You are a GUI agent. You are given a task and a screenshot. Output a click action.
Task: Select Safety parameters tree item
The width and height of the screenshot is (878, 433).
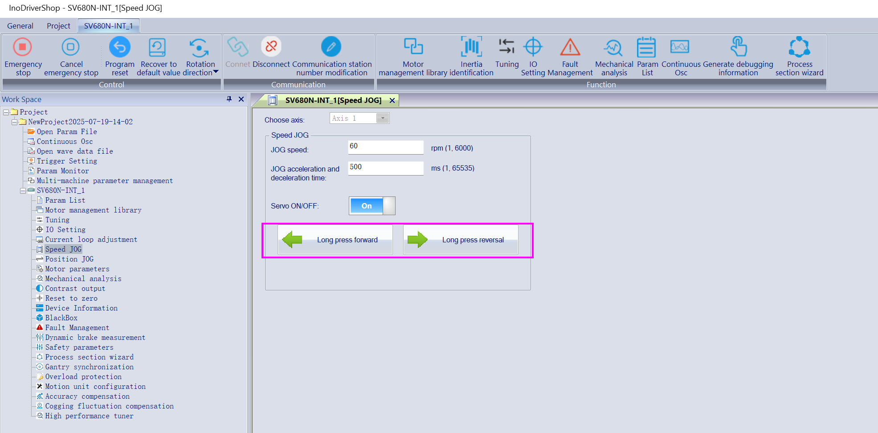(x=79, y=347)
